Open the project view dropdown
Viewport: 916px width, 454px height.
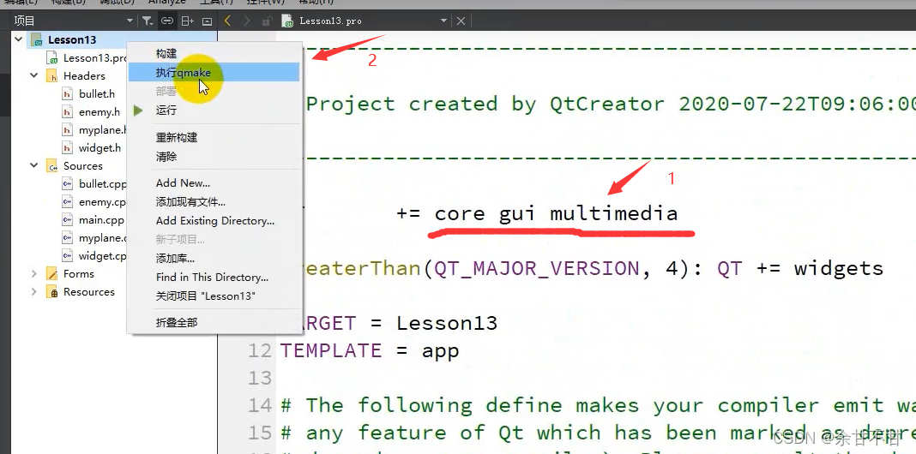[x=130, y=21]
